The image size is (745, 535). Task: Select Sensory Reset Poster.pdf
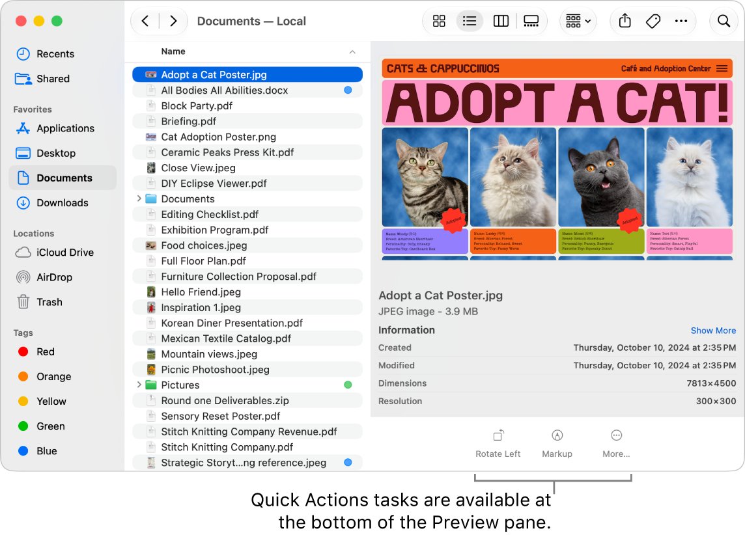[x=247, y=416]
